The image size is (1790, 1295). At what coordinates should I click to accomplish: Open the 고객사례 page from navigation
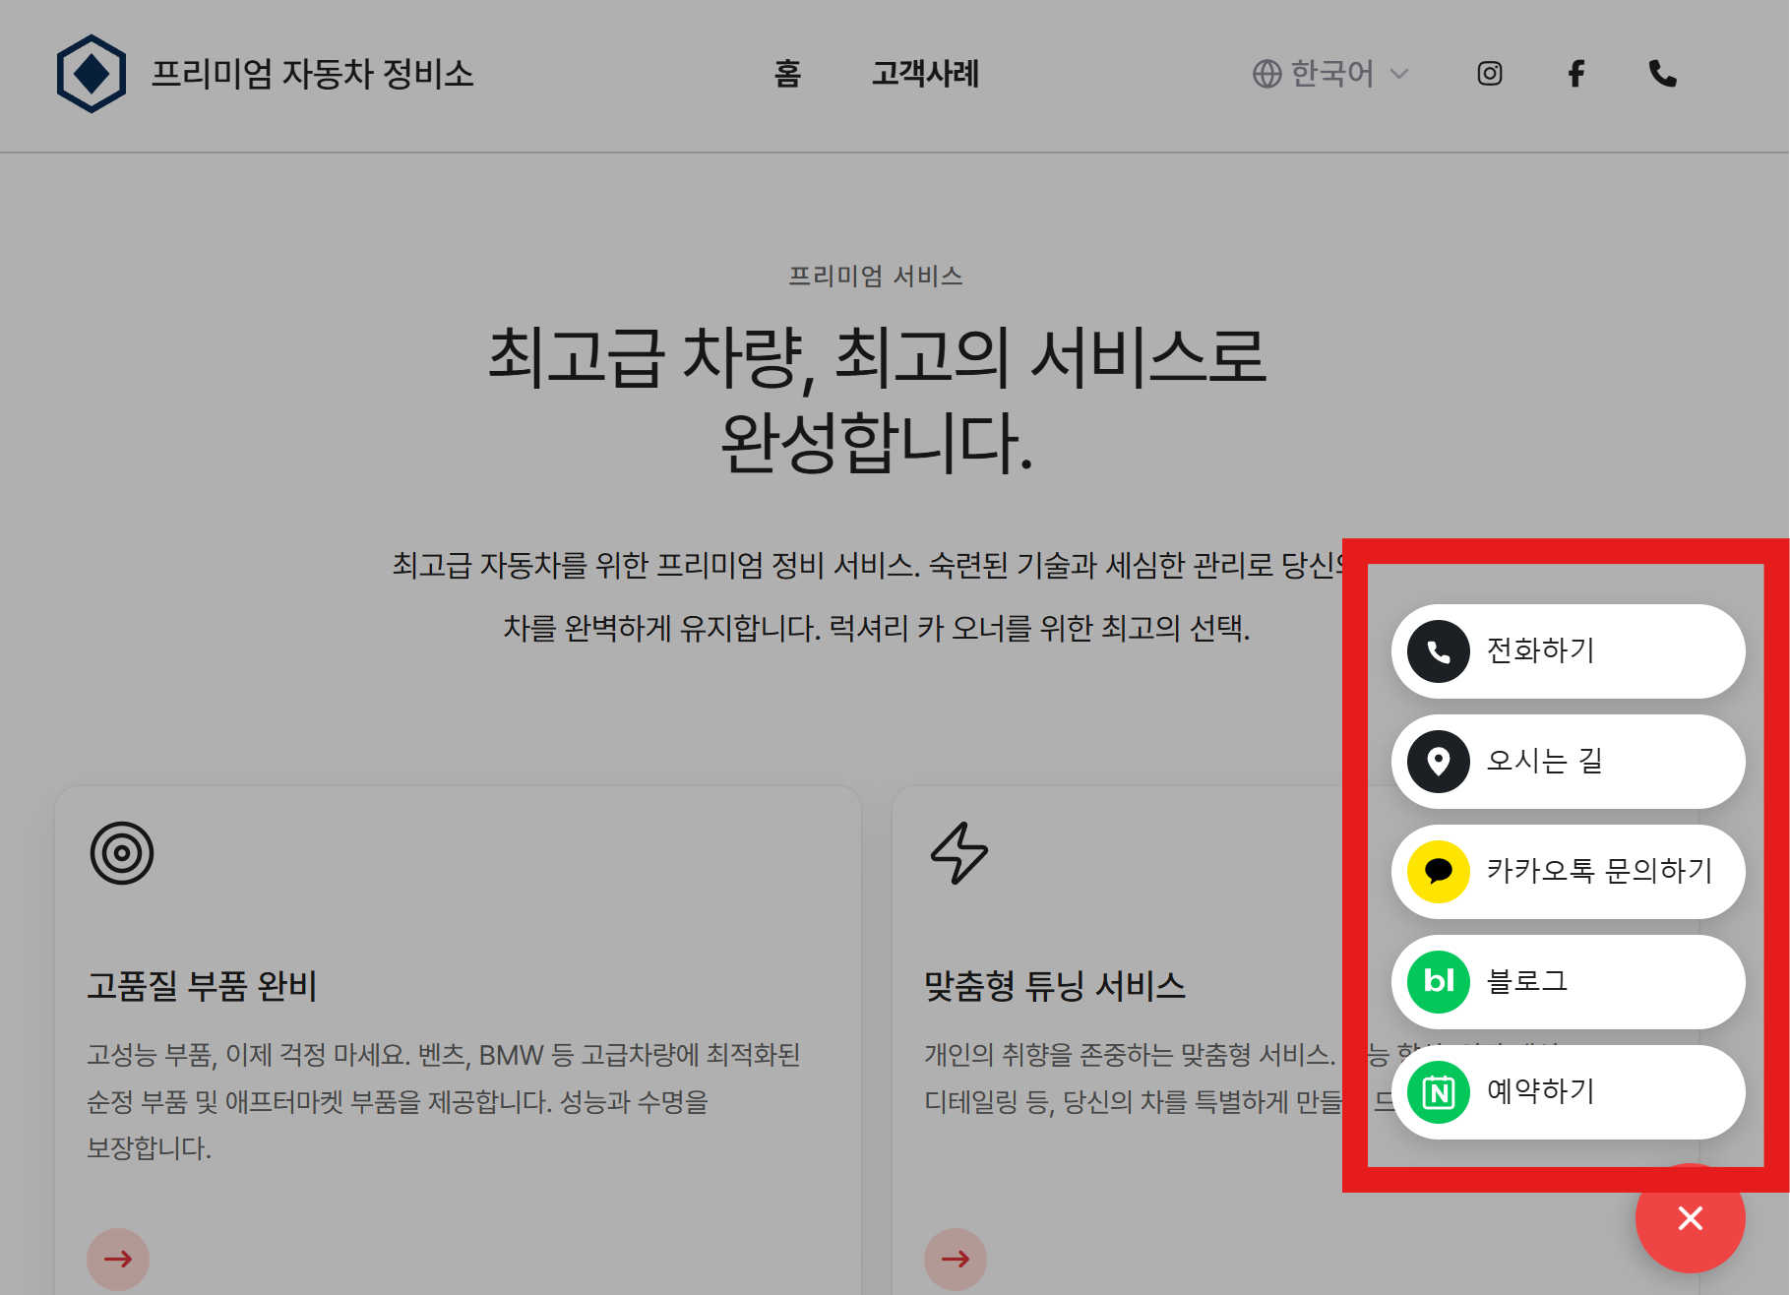925,74
